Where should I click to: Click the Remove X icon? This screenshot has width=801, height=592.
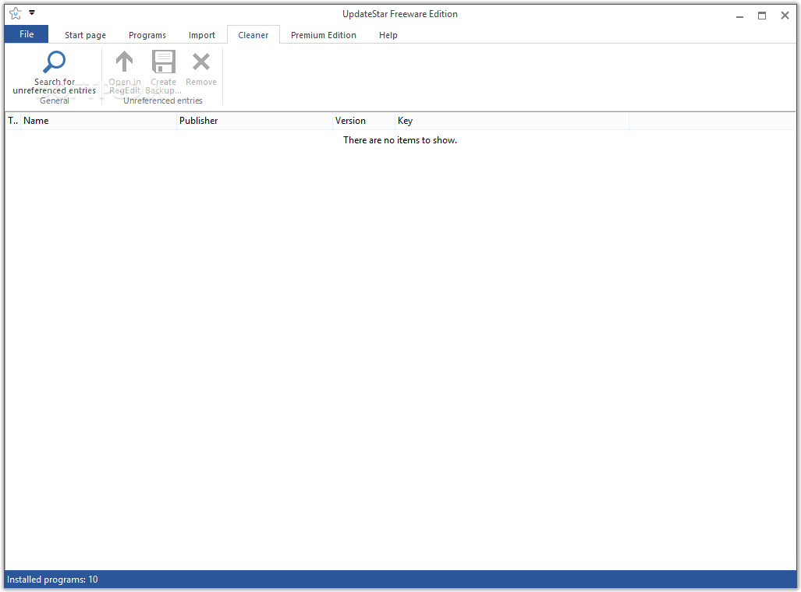[200, 62]
